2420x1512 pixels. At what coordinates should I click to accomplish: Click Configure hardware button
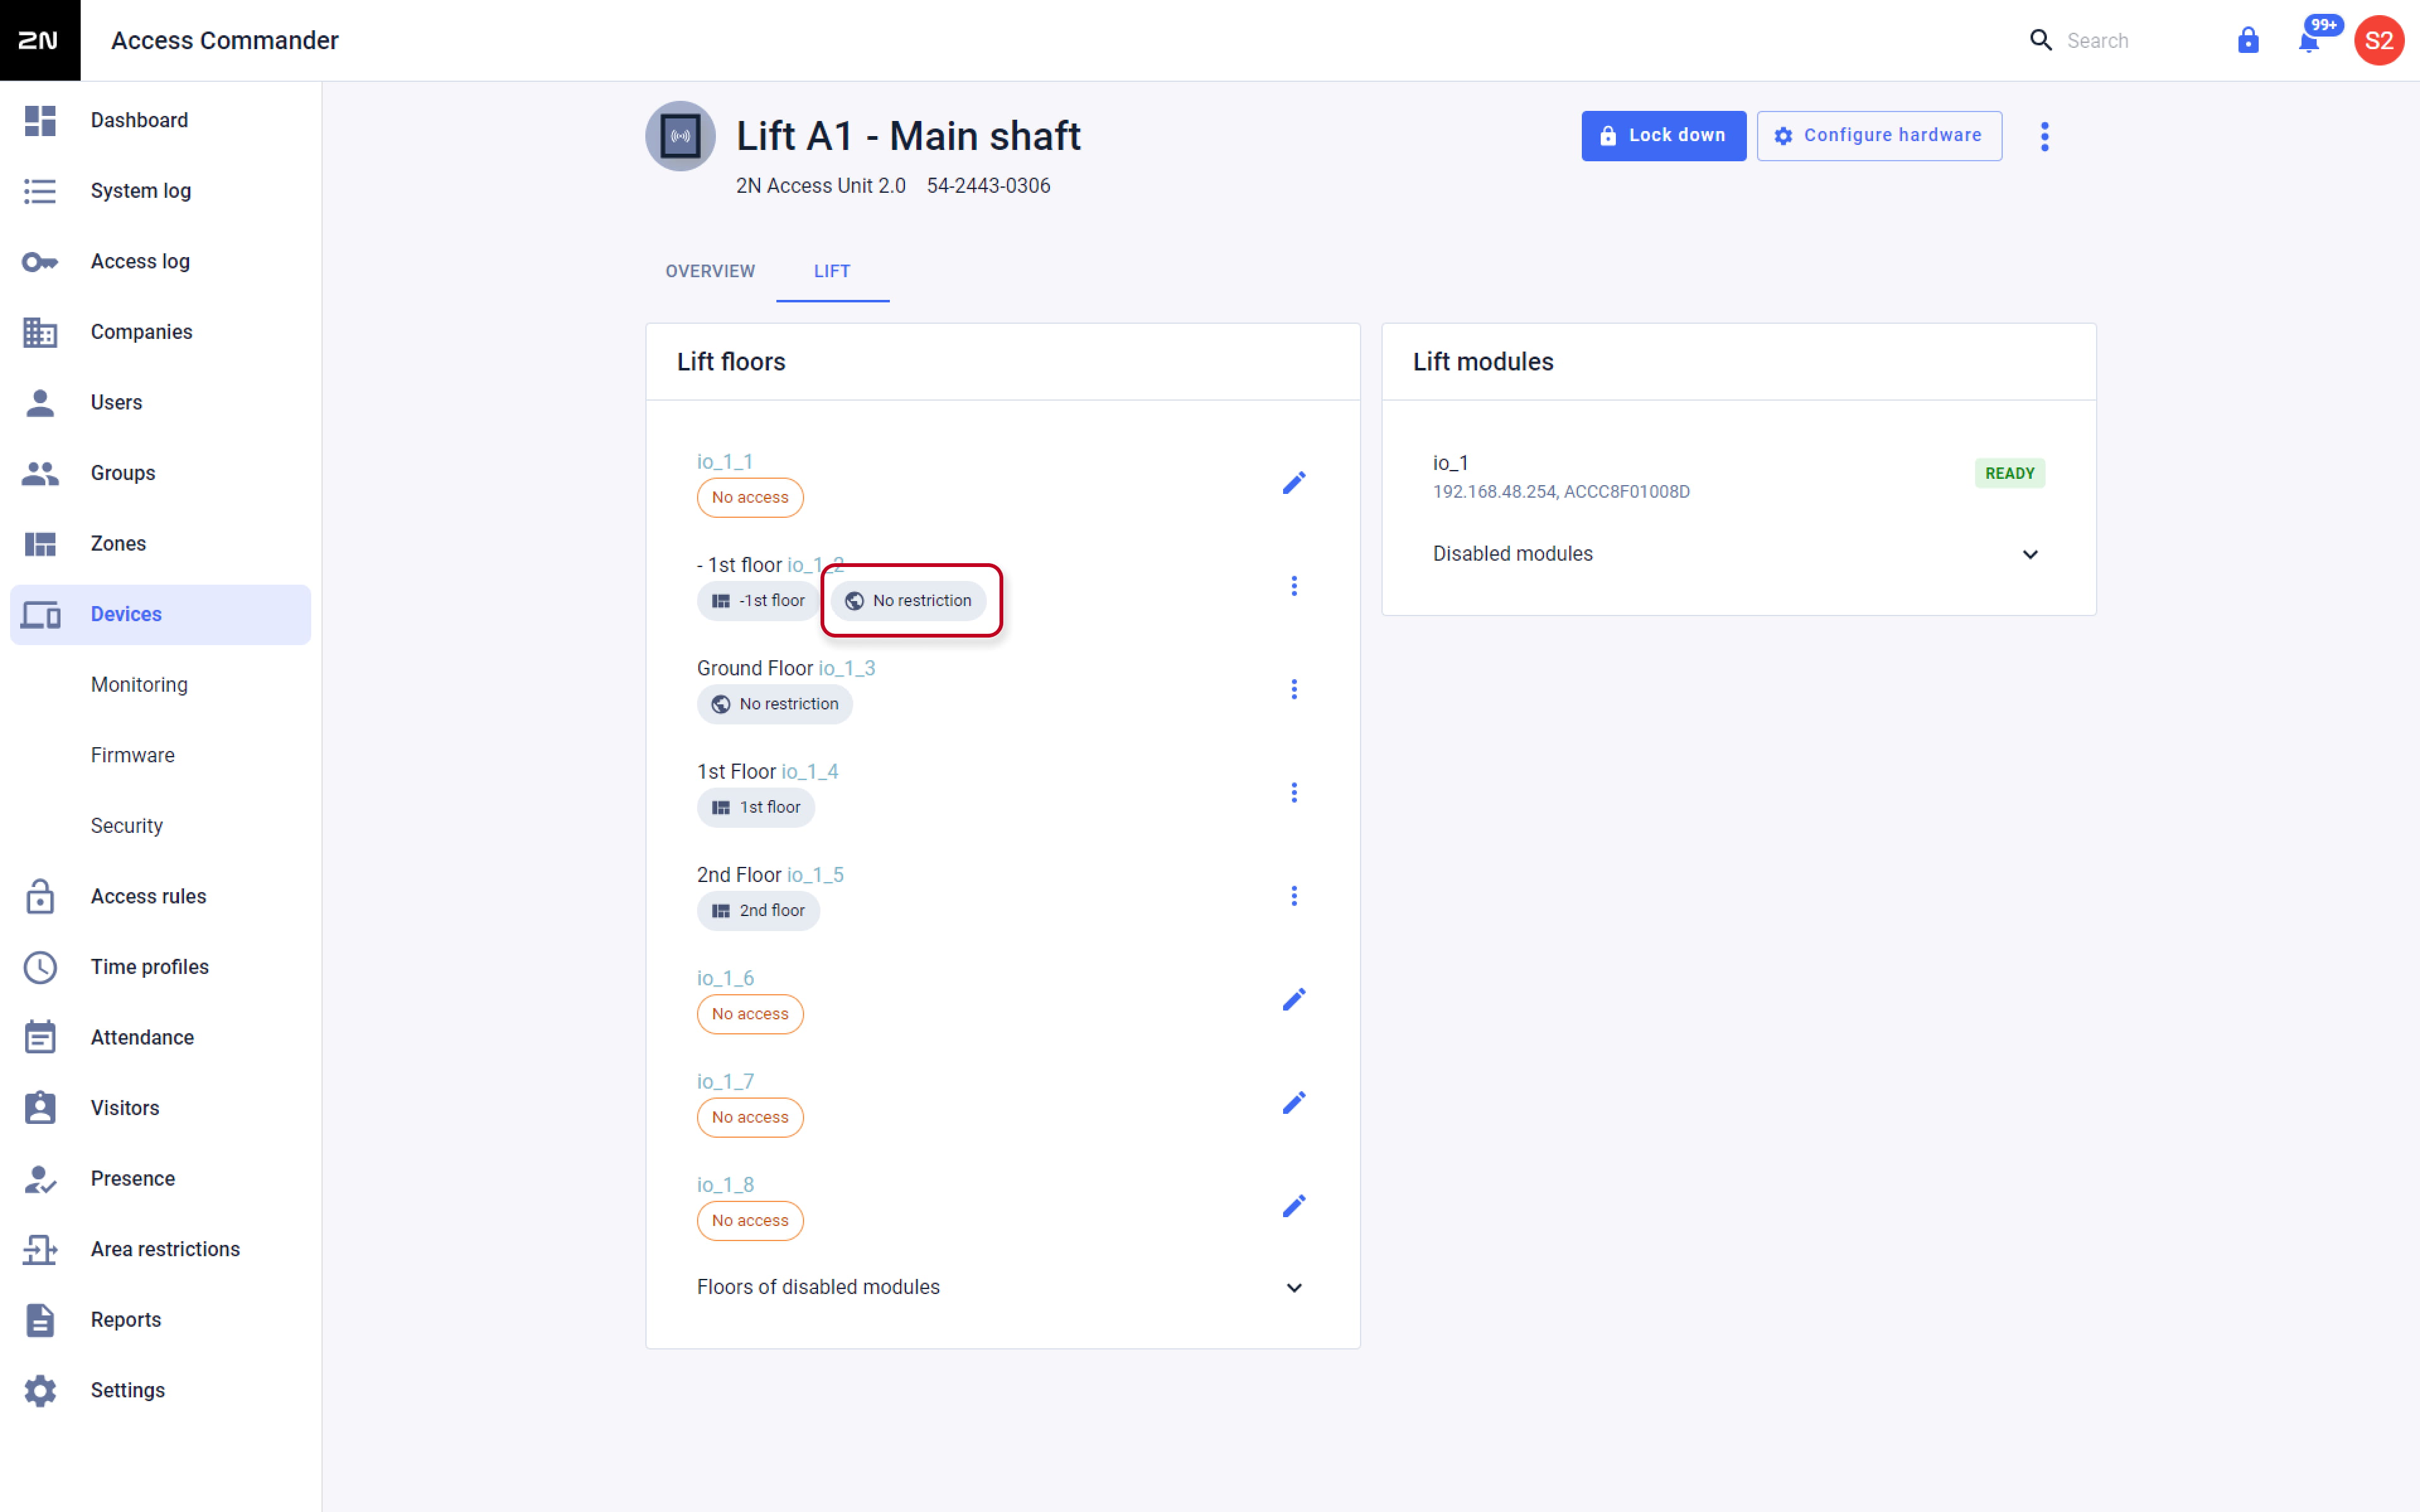pyautogui.click(x=1879, y=136)
